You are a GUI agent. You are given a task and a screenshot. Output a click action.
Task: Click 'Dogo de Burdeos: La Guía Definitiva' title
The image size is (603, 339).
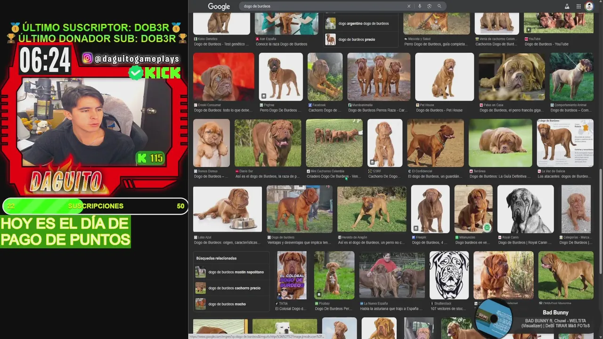[x=501, y=177]
